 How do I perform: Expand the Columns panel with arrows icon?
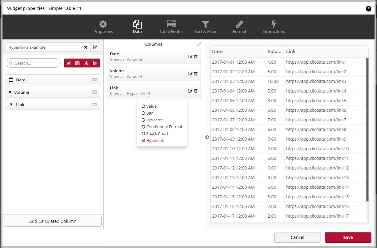(199, 44)
